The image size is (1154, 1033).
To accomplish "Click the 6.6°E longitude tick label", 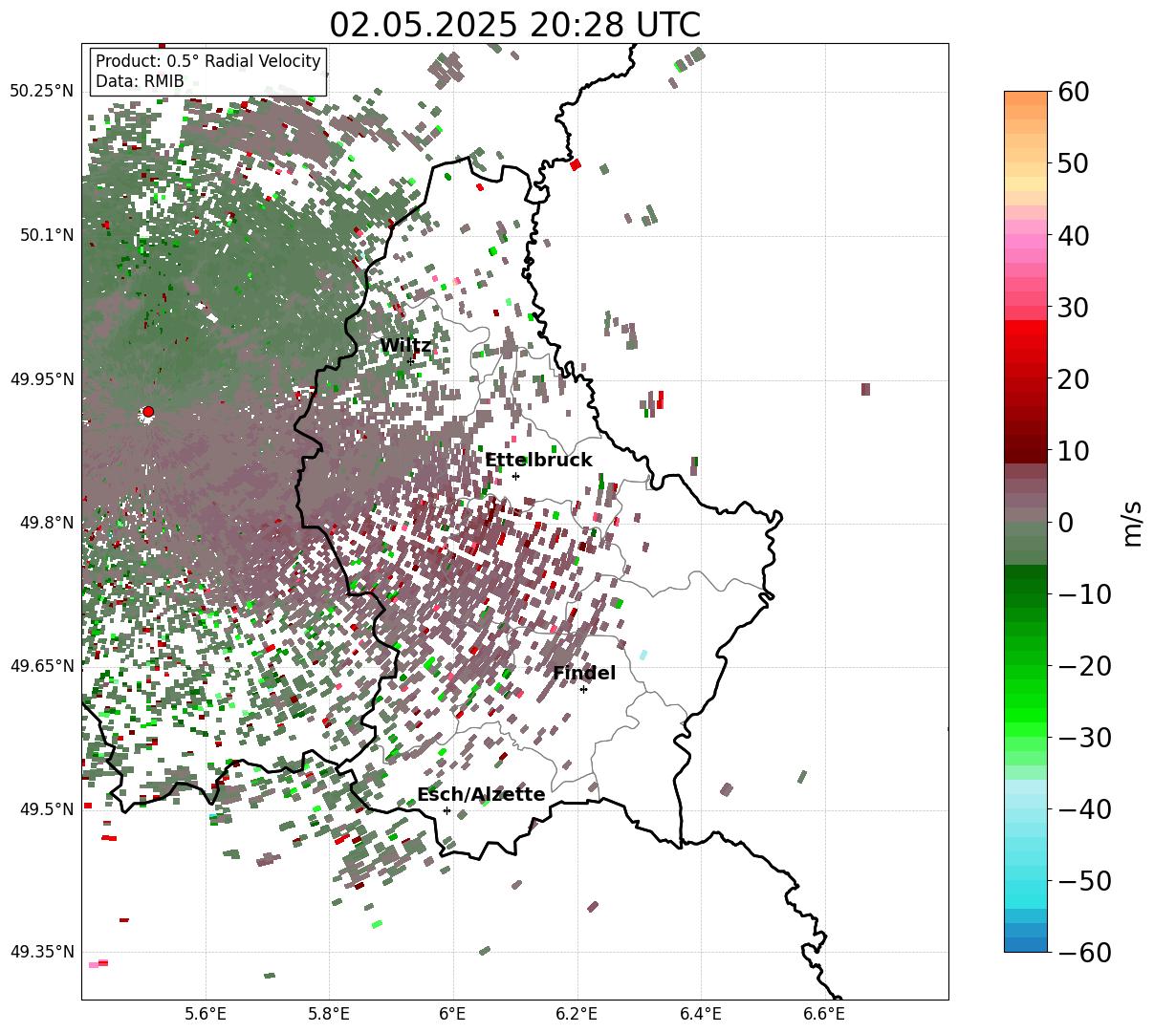I will tap(824, 1014).
